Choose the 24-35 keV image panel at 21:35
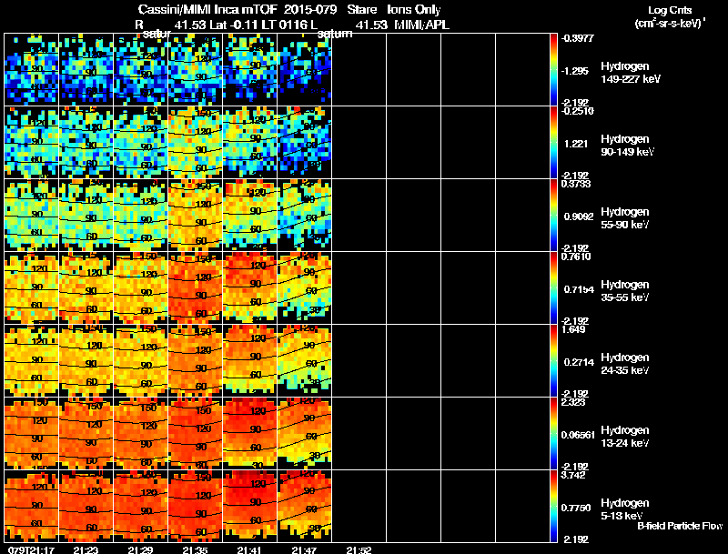The width and height of the screenshot is (728, 554). coord(195,360)
